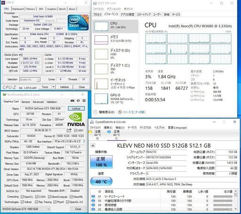Viewport: 241px width, 214px height.
Task: Click the 簡易表示 collapse chevron icon
Action: tap(95, 112)
